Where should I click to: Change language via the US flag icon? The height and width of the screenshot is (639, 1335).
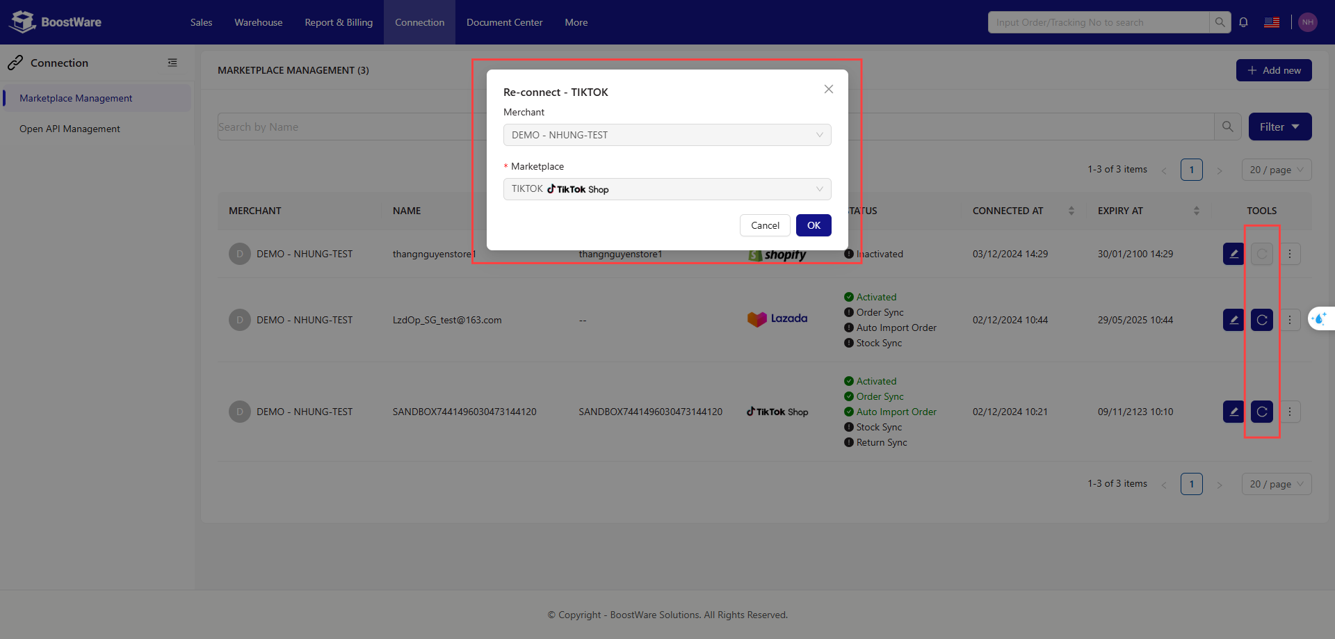point(1272,22)
